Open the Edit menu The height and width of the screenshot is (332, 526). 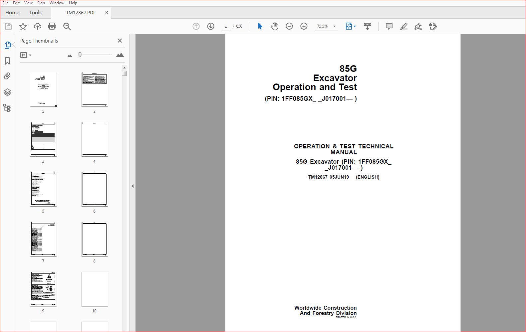point(16,3)
